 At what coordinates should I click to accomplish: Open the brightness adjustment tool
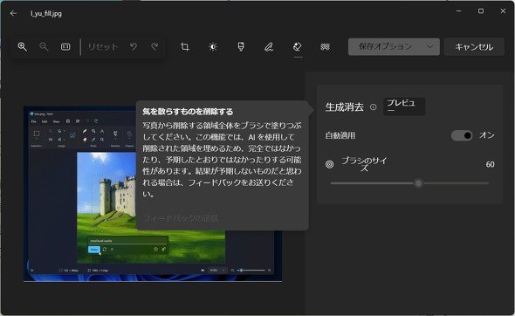213,47
